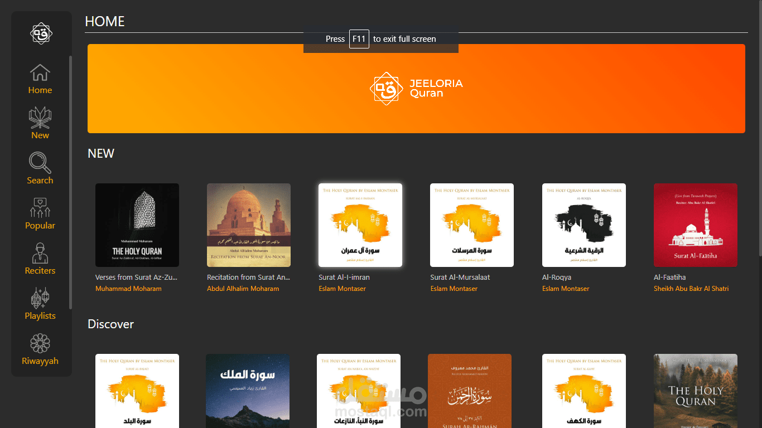This screenshot has height=428, width=762.
Task: Open the Riwayyah flower icon
Action: pos(40,343)
